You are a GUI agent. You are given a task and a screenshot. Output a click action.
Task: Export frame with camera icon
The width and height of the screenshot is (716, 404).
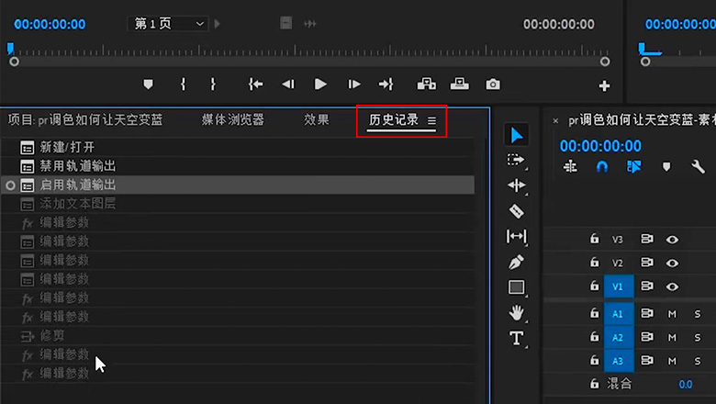(493, 84)
